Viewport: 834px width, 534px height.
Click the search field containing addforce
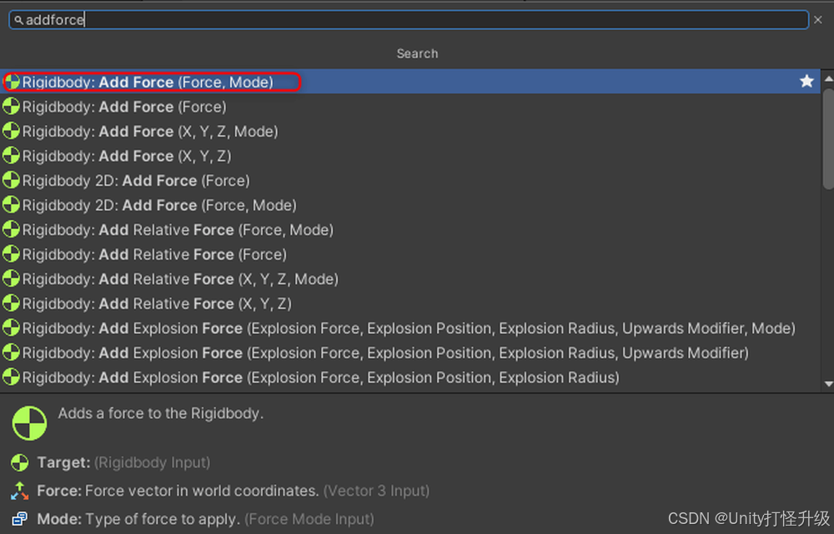pyautogui.click(x=409, y=20)
